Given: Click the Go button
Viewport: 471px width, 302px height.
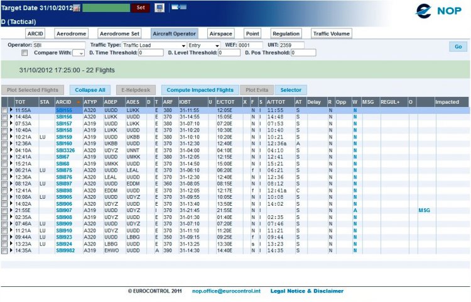Looking at the screenshot, I should coord(458,47).
